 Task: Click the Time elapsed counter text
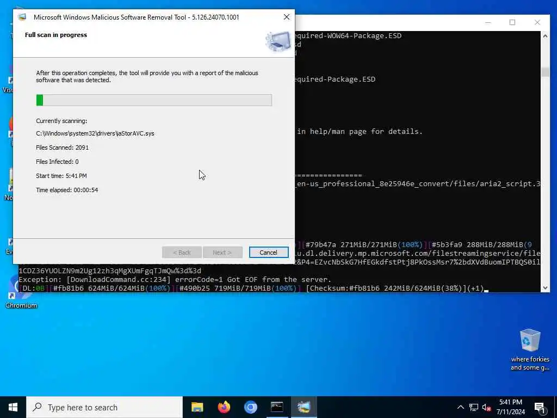(x=67, y=190)
